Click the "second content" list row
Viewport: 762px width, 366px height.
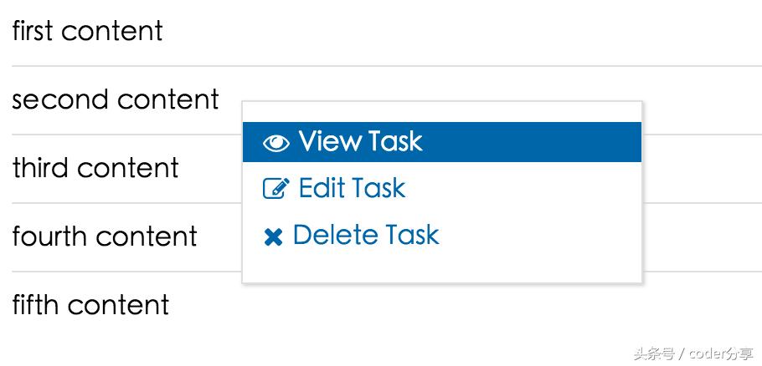tap(116, 99)
